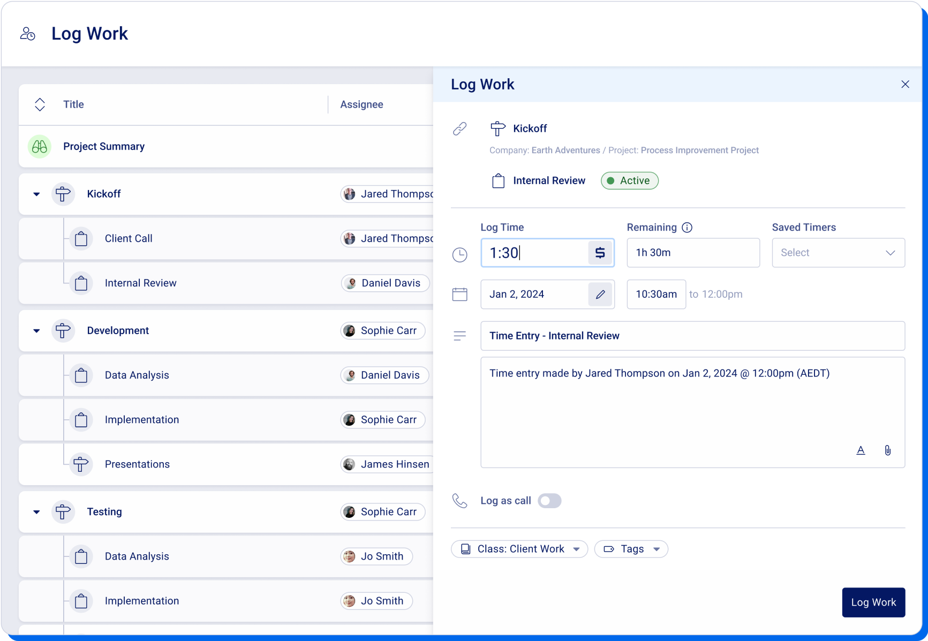The image size is (928, 641).
Task: Collapse the Testing group
Action: [36, 512]
